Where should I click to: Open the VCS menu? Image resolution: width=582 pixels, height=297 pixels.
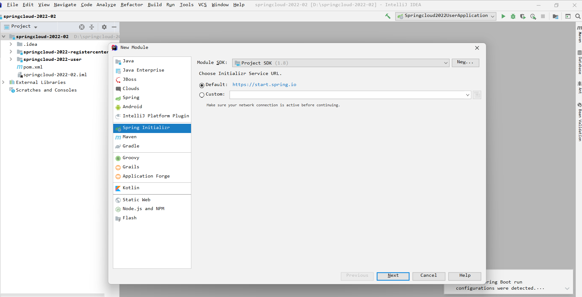click(x=202, y=5)
